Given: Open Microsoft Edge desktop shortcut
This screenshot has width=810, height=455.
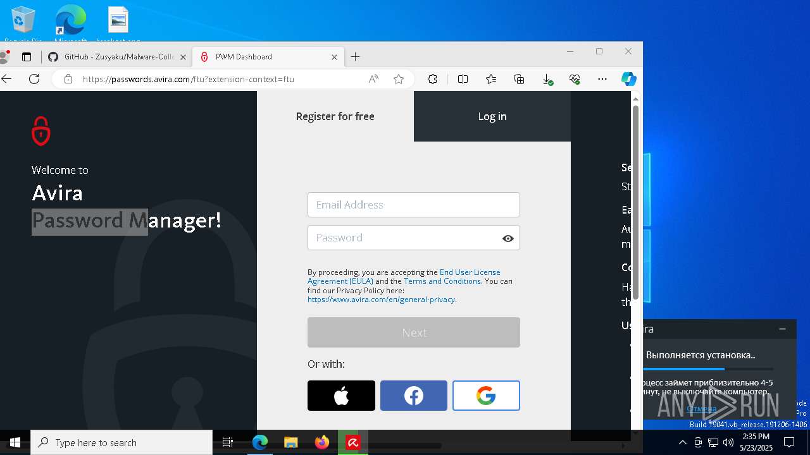Looking at the screenshot, I should (70, 25).
